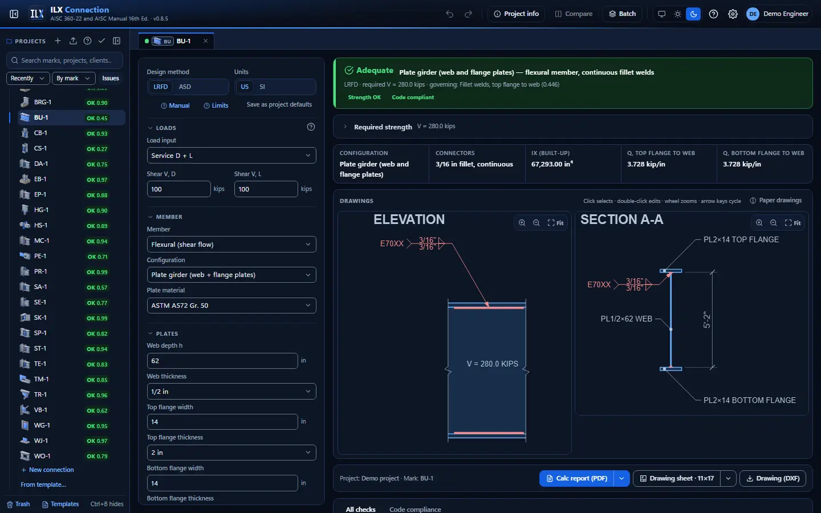
Task: Switch to light theme
Action: point(677,14)
